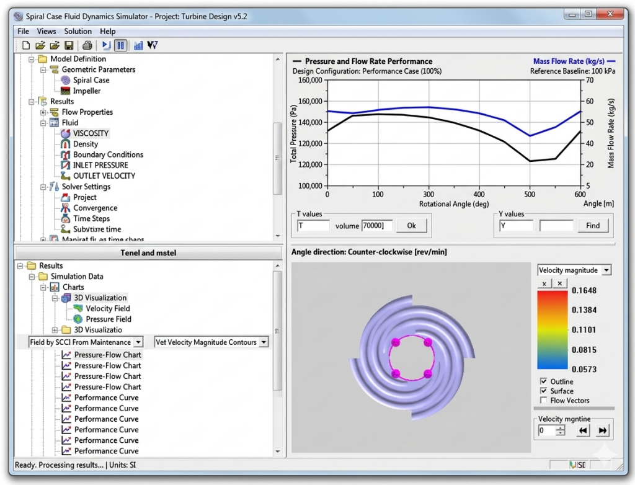Select the Spiral Case tree item
The height and width of the screenshot is (485, 635).
point(91,80)
